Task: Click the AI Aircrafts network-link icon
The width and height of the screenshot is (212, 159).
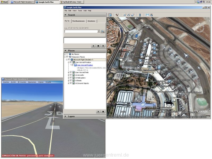Action: tap(74, 75)
